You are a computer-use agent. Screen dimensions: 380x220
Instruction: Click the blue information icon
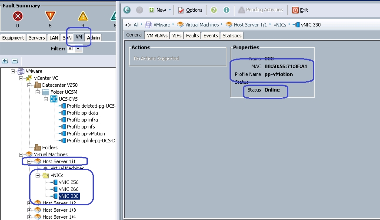(227, 10)
